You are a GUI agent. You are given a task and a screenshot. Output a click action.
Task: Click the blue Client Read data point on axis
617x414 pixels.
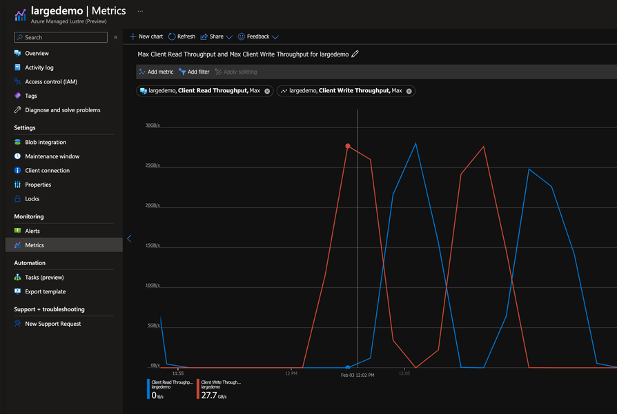pyautogui.click(x=348, y=367)
